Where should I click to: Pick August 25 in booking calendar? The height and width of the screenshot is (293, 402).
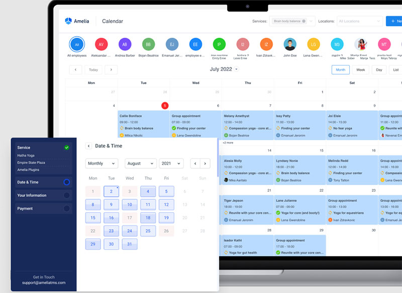coord(148,231)
